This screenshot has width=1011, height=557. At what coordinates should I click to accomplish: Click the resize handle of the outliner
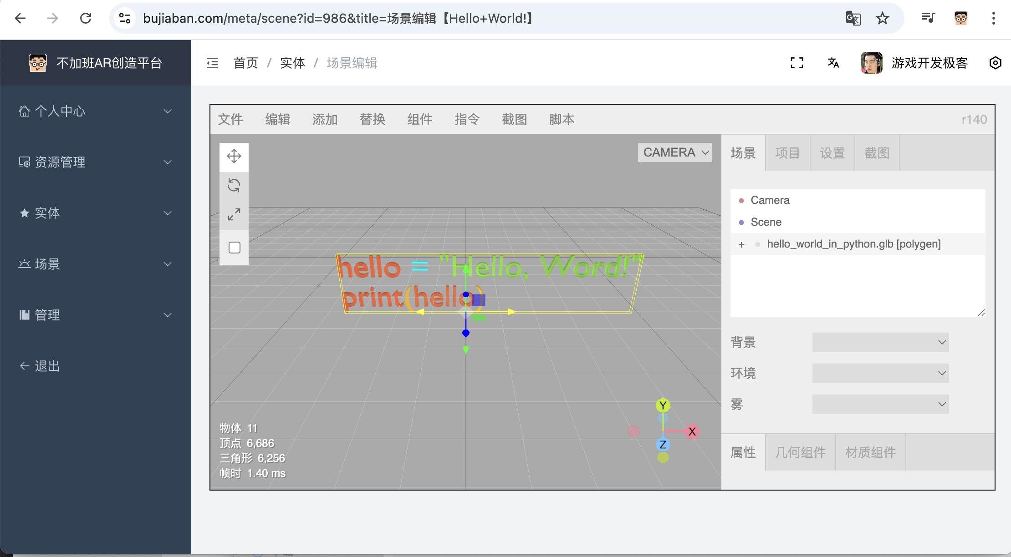[x=981, y=313]
